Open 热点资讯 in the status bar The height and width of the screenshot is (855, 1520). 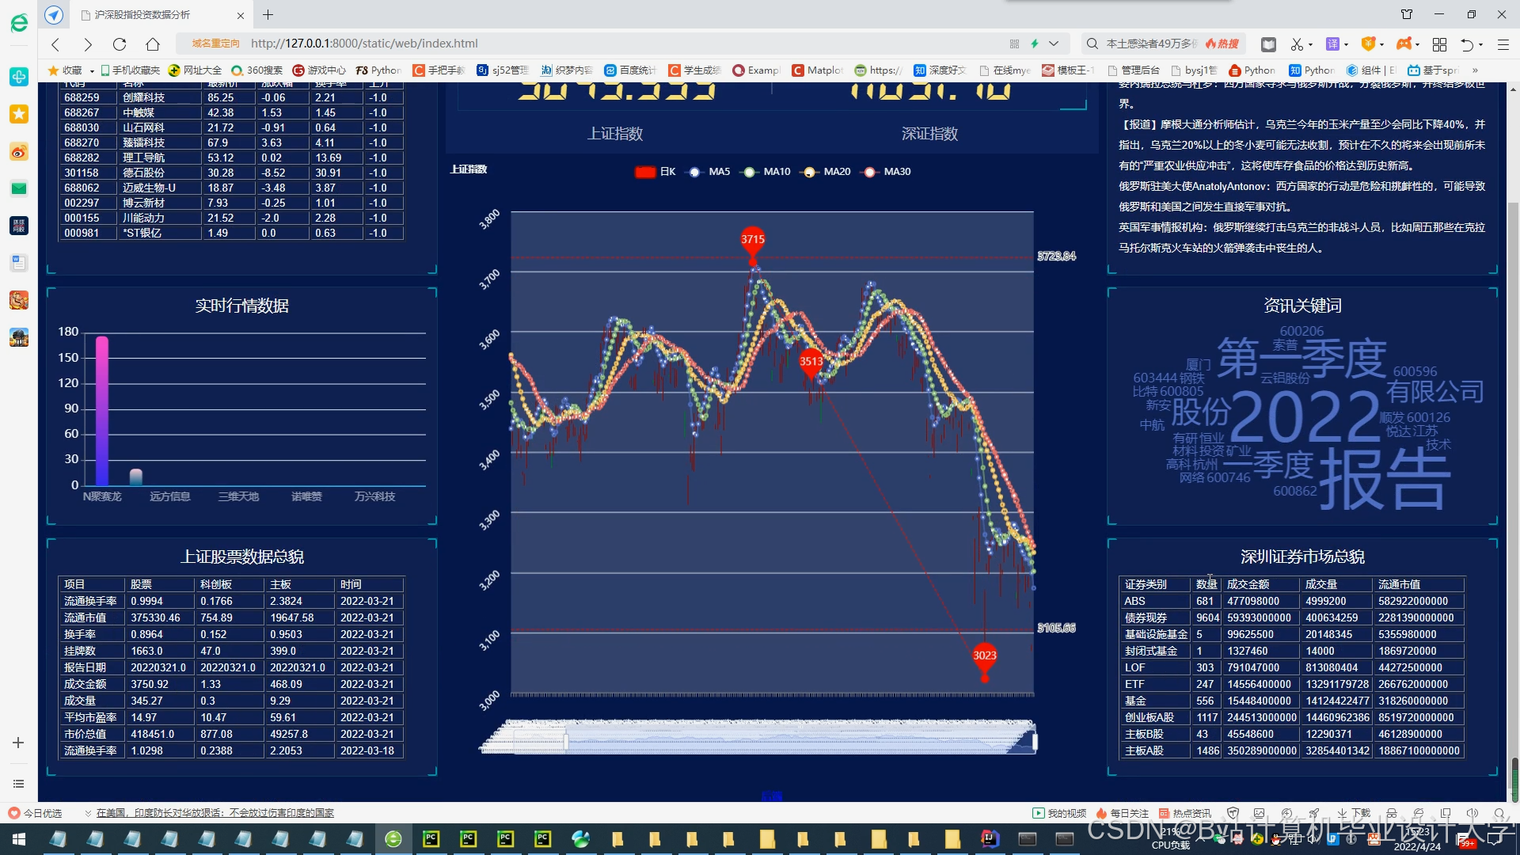coord(1185,813)
